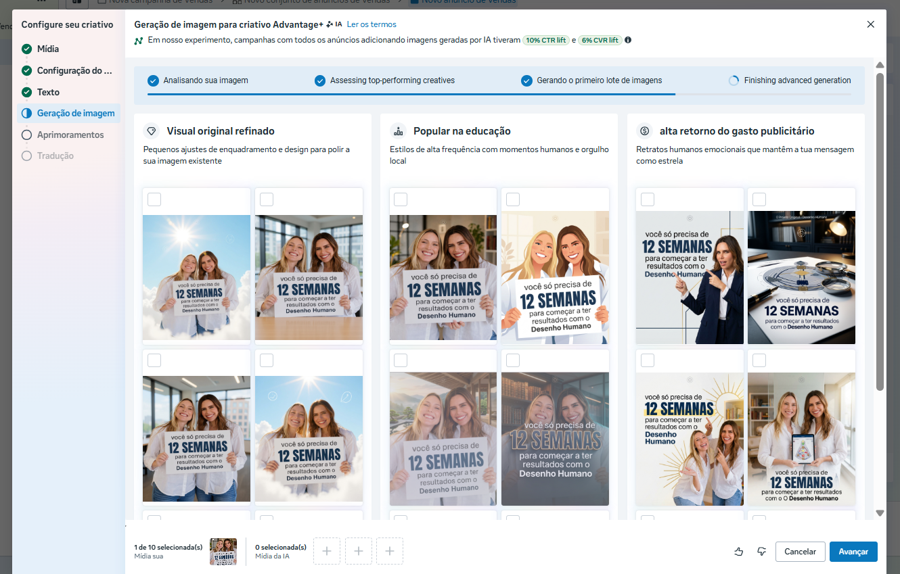
Task: Click the "Finishing advanced generation" label
Action: coord(798,80)
